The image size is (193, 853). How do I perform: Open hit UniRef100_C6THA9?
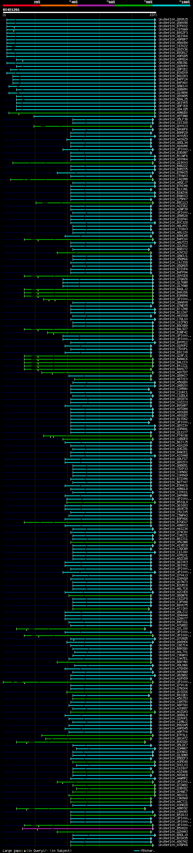173,29
